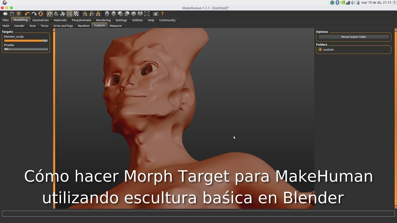This screenshot has height=223, width=397.
Task: Switch to top head view icon
Action: point(133,14)
